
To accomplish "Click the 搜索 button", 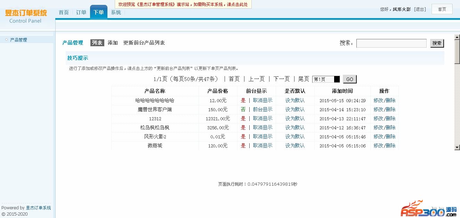I will pos(437,43).
